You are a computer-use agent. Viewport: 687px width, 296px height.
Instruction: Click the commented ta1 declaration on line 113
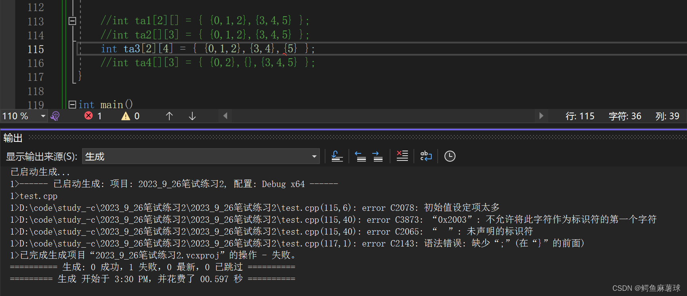click(205, 21)
